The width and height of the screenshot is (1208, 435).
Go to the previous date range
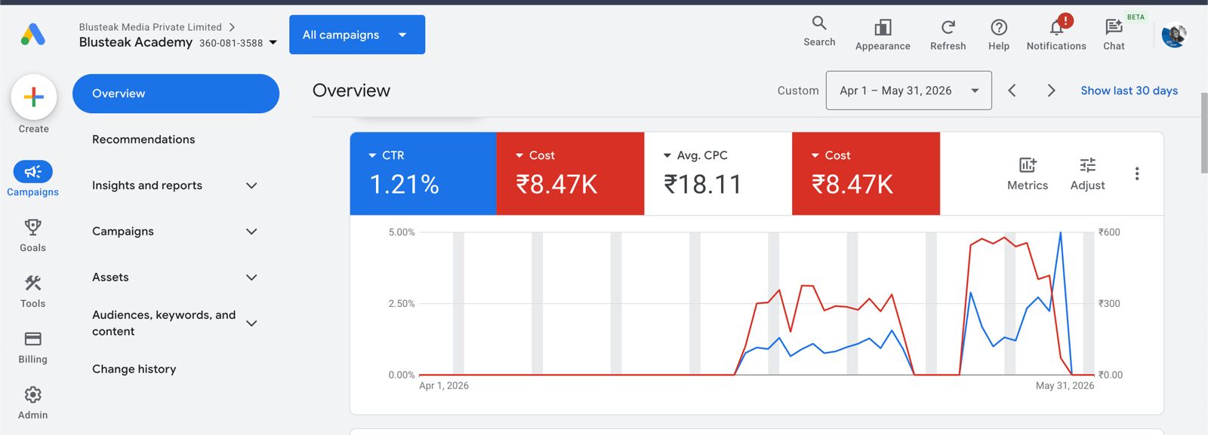tap(1012, 90)
